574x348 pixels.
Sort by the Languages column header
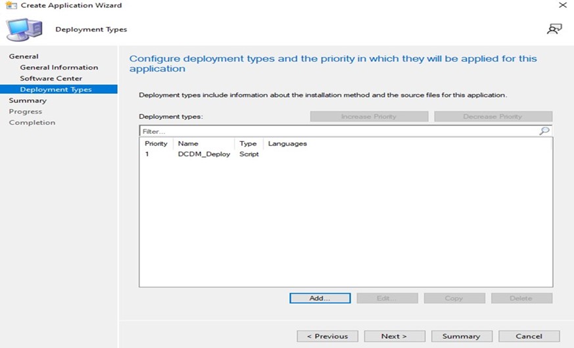click(287, 144)
